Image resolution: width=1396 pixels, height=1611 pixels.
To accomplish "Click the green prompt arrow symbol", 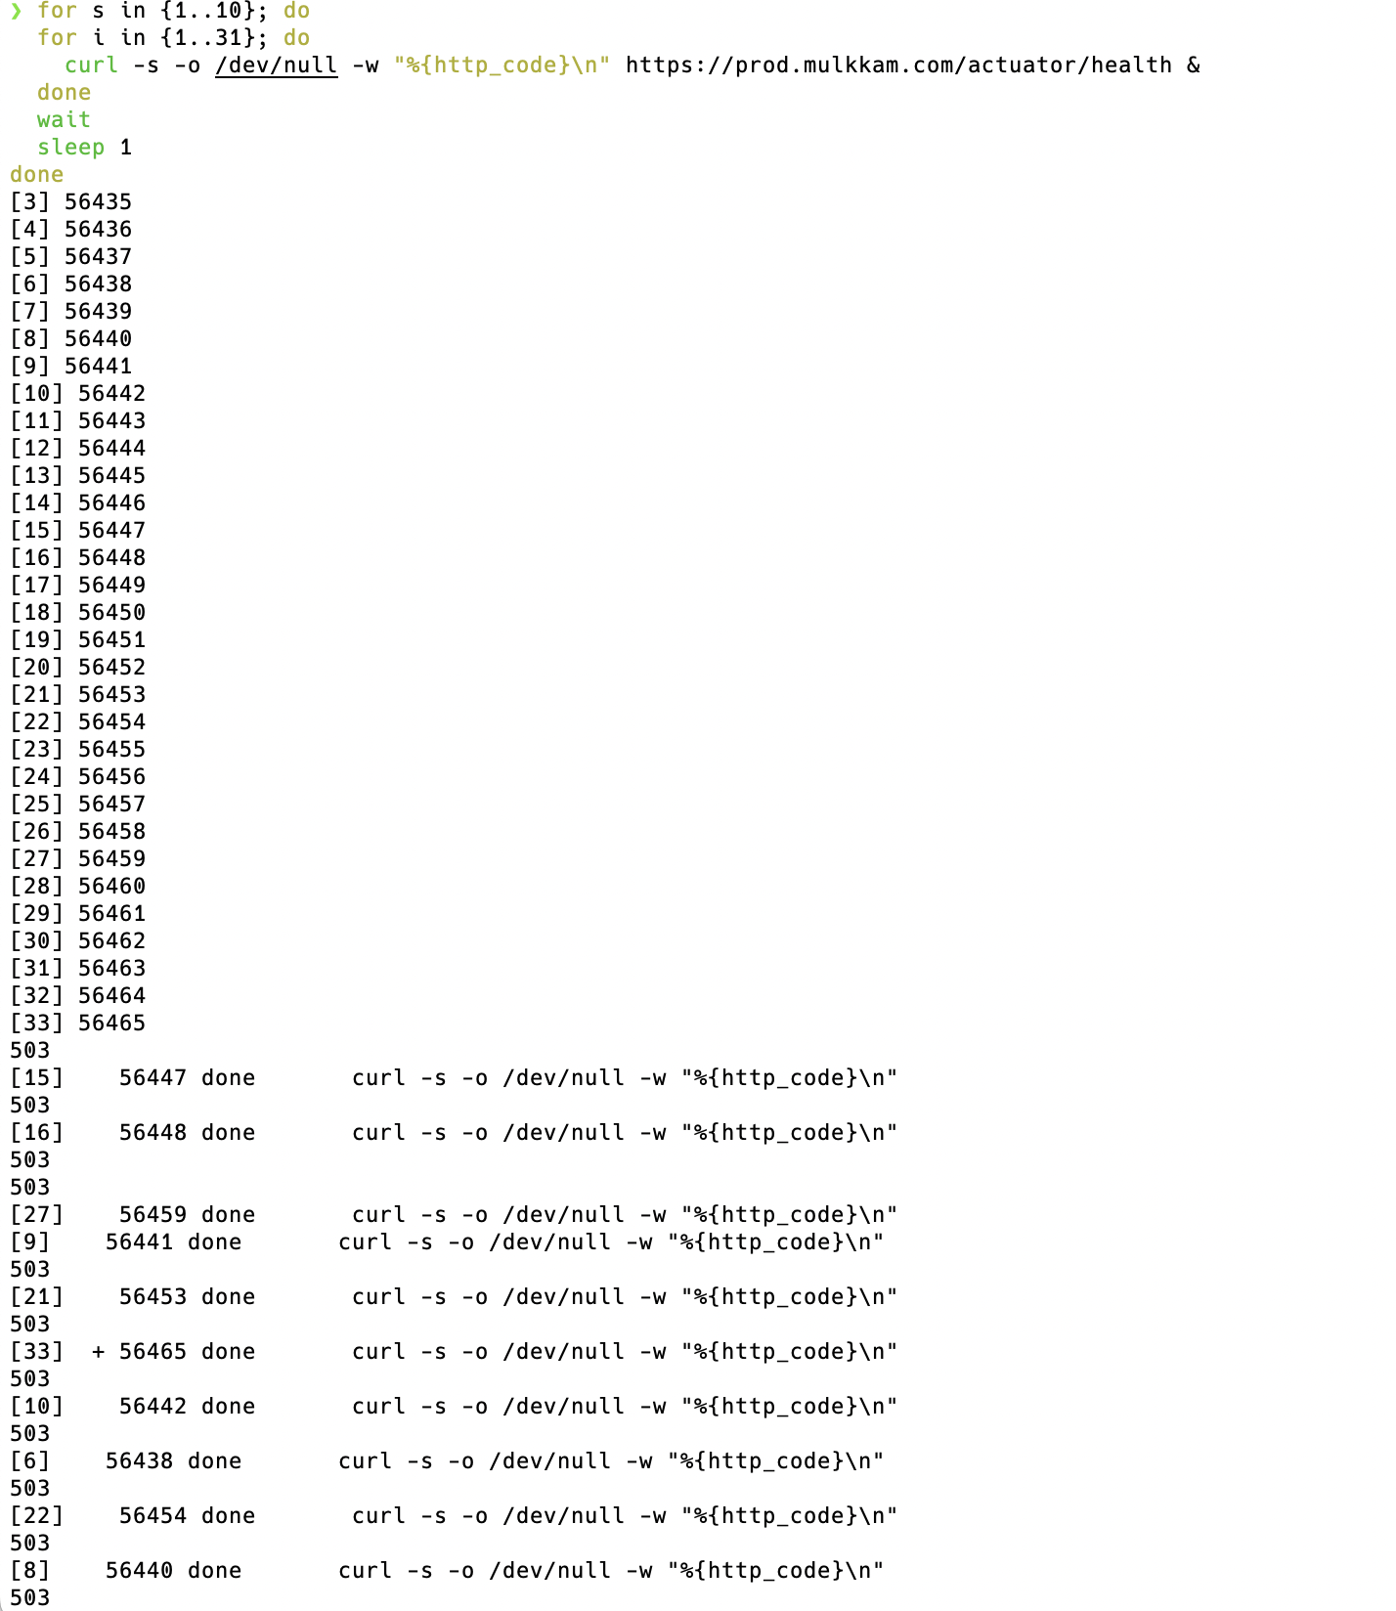I will click(16, 10).
